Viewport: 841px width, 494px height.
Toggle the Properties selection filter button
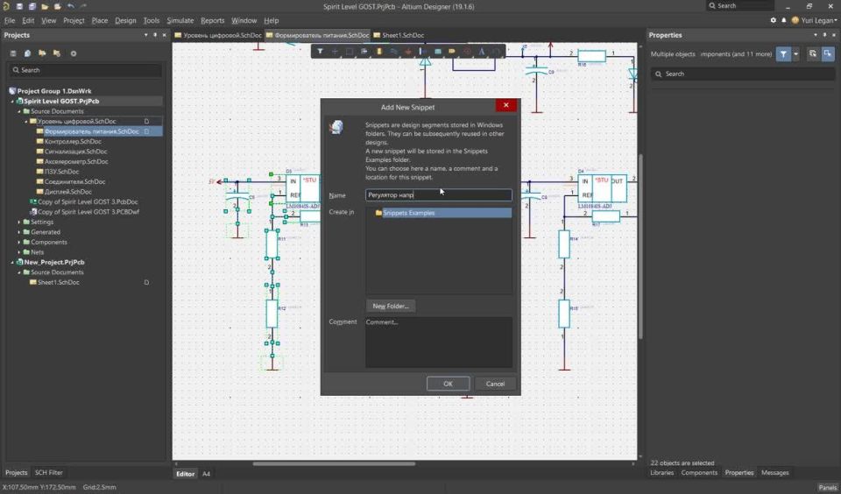pyautogui.click(x=783, y=54)
